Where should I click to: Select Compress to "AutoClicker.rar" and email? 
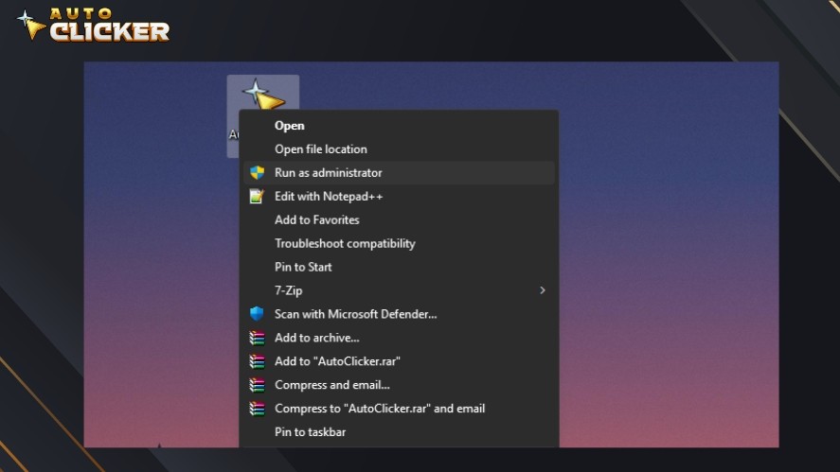(399, 409)
